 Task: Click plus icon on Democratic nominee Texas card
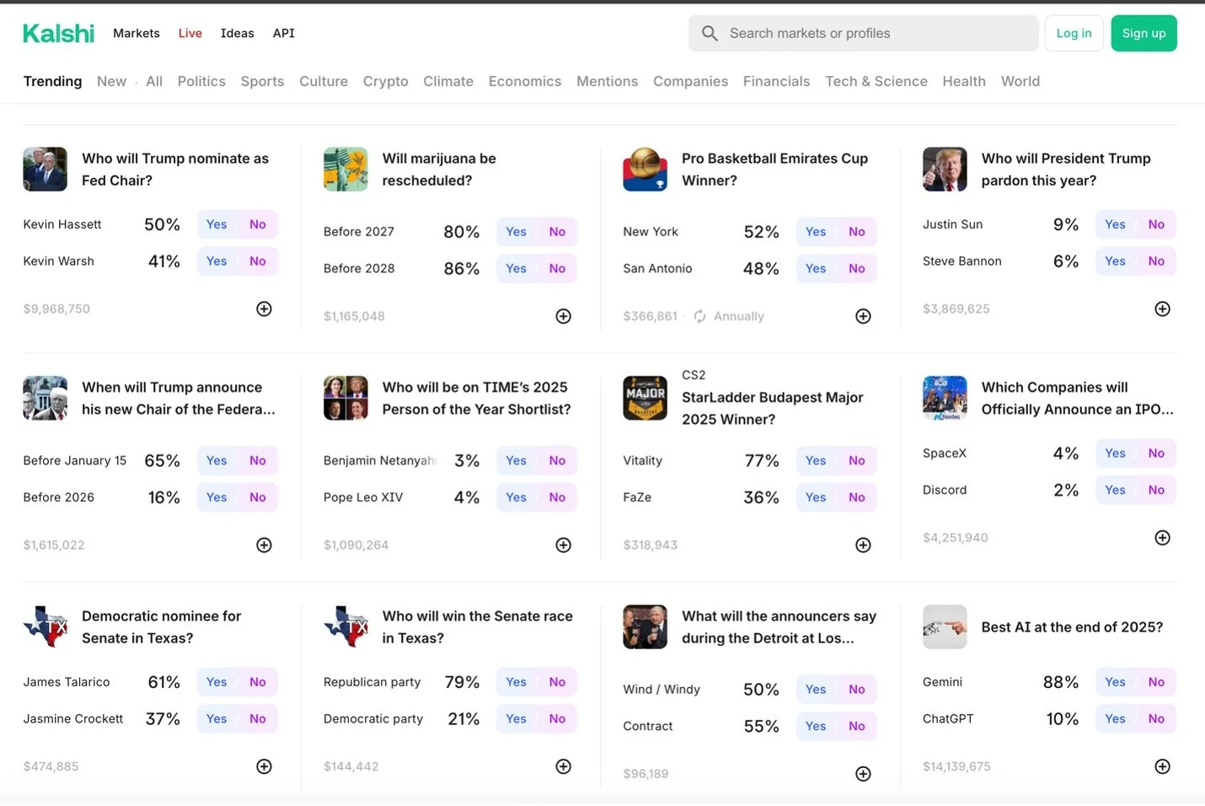point(264,766)
